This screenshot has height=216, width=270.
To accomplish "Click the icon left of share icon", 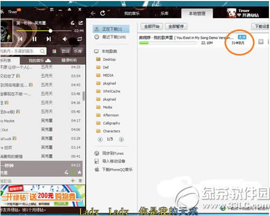I will (x=72, y=23).
